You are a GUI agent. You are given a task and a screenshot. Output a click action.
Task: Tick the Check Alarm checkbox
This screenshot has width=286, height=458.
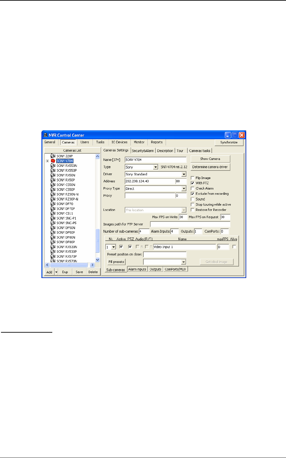point(193,188)
